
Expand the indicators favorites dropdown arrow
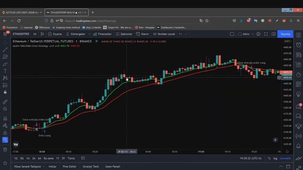89,34
